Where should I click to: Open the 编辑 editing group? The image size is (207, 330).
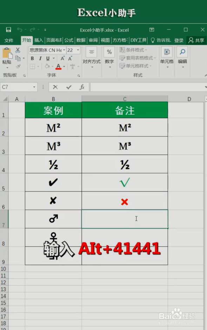pos(182,58)
